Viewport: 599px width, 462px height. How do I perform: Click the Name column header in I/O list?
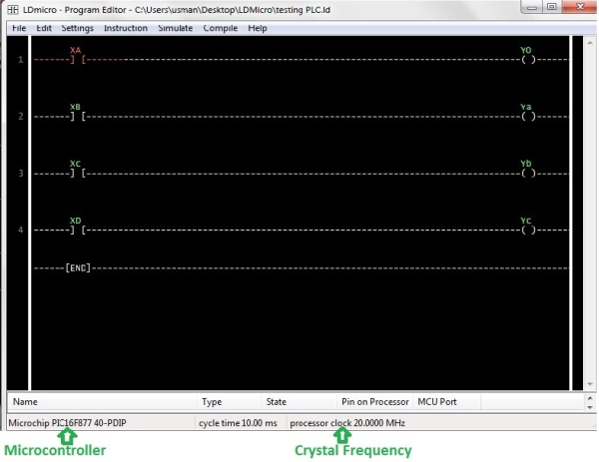click(25, 401)
